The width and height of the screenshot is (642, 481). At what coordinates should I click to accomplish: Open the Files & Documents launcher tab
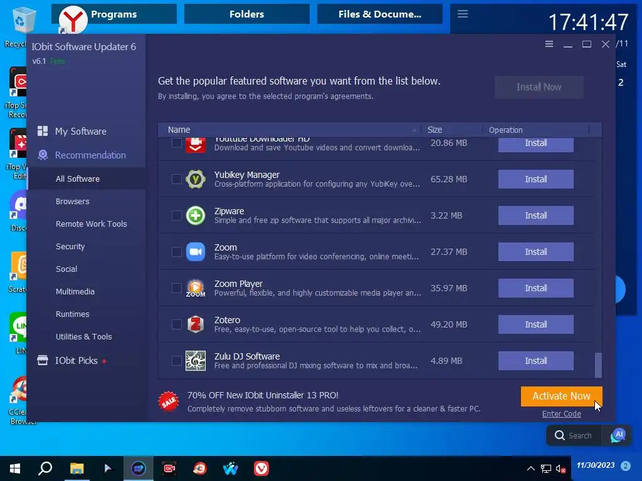379,14
